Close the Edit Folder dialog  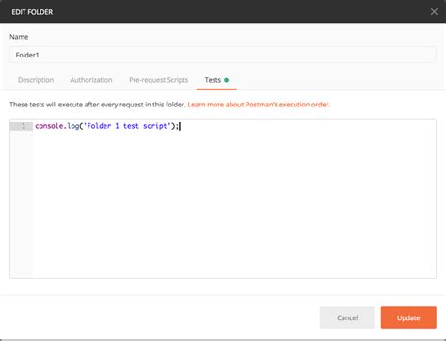coord(434,12)
